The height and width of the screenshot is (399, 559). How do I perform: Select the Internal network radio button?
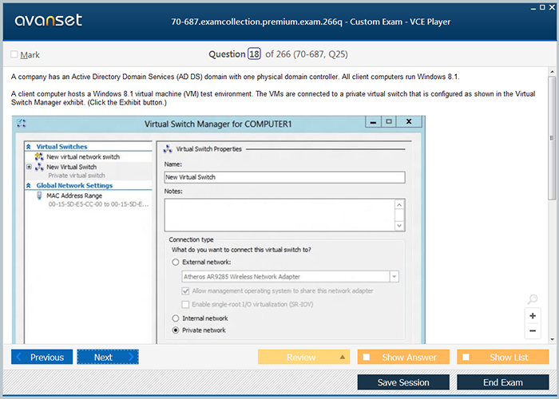[176, 318]
